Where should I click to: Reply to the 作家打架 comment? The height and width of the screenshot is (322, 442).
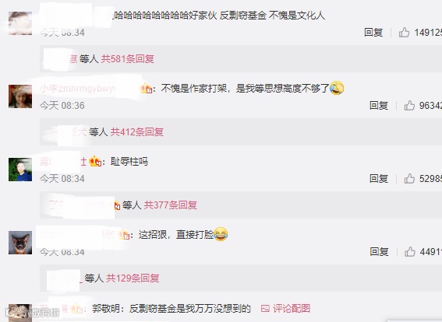pos(379,106)
